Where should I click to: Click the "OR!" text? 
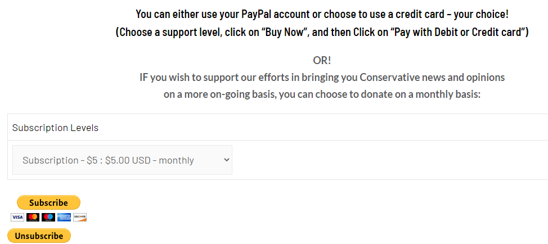click(322, 60)
